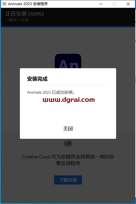Click the 安装完成 dialog heading

pos(37,79)
